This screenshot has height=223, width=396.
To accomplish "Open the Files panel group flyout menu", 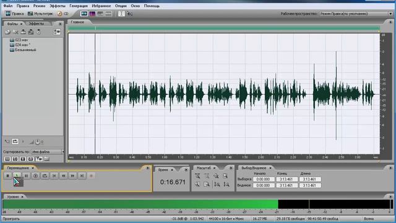I will (60, 24).
